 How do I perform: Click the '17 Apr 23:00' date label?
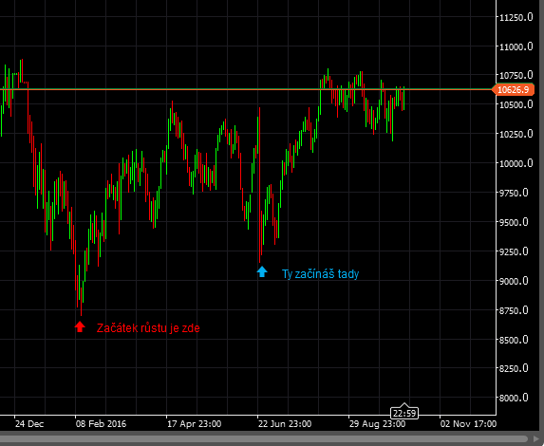coord(194,424)
